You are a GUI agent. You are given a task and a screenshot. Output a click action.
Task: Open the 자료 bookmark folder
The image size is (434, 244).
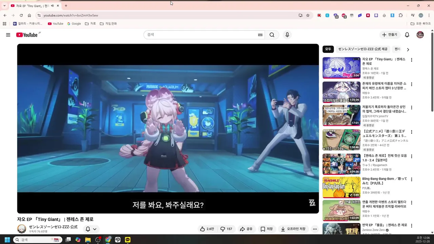coord(91,24)
